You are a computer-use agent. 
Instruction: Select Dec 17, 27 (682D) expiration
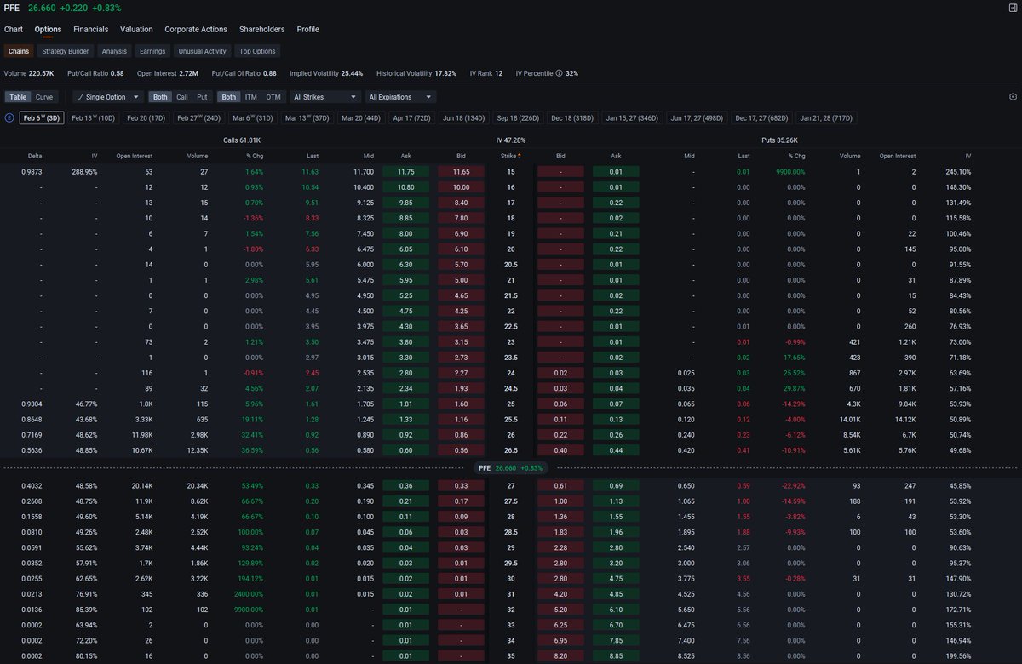coord(761,118)
